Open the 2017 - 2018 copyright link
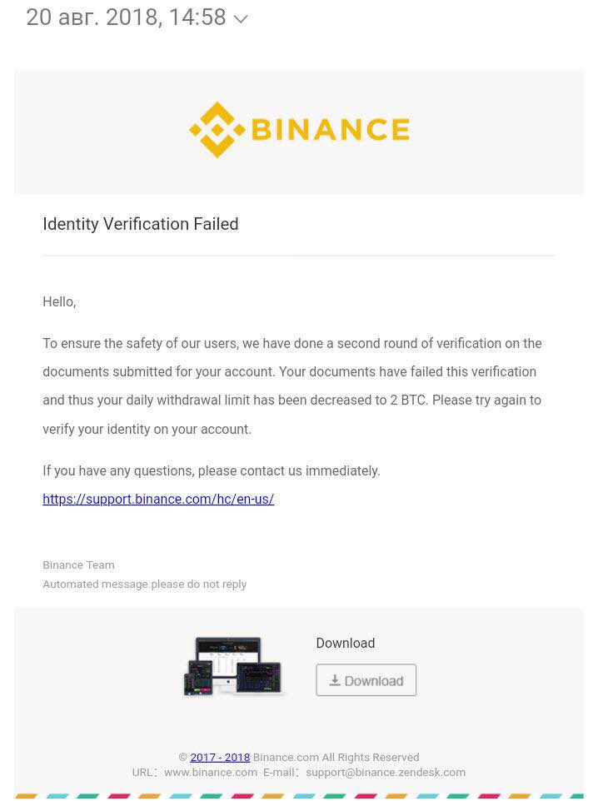598x801 pixels. tap(220, 757)
